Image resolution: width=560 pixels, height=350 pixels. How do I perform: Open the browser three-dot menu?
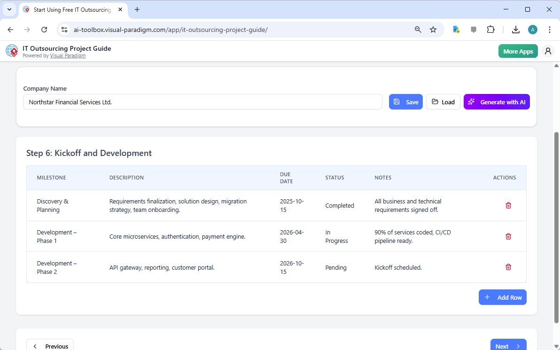click(550, 29)
